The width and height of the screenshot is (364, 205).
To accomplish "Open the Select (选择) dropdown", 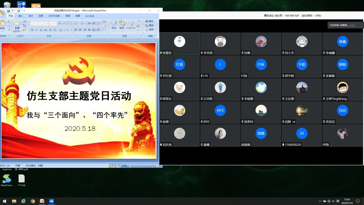I will pos(150,30).
